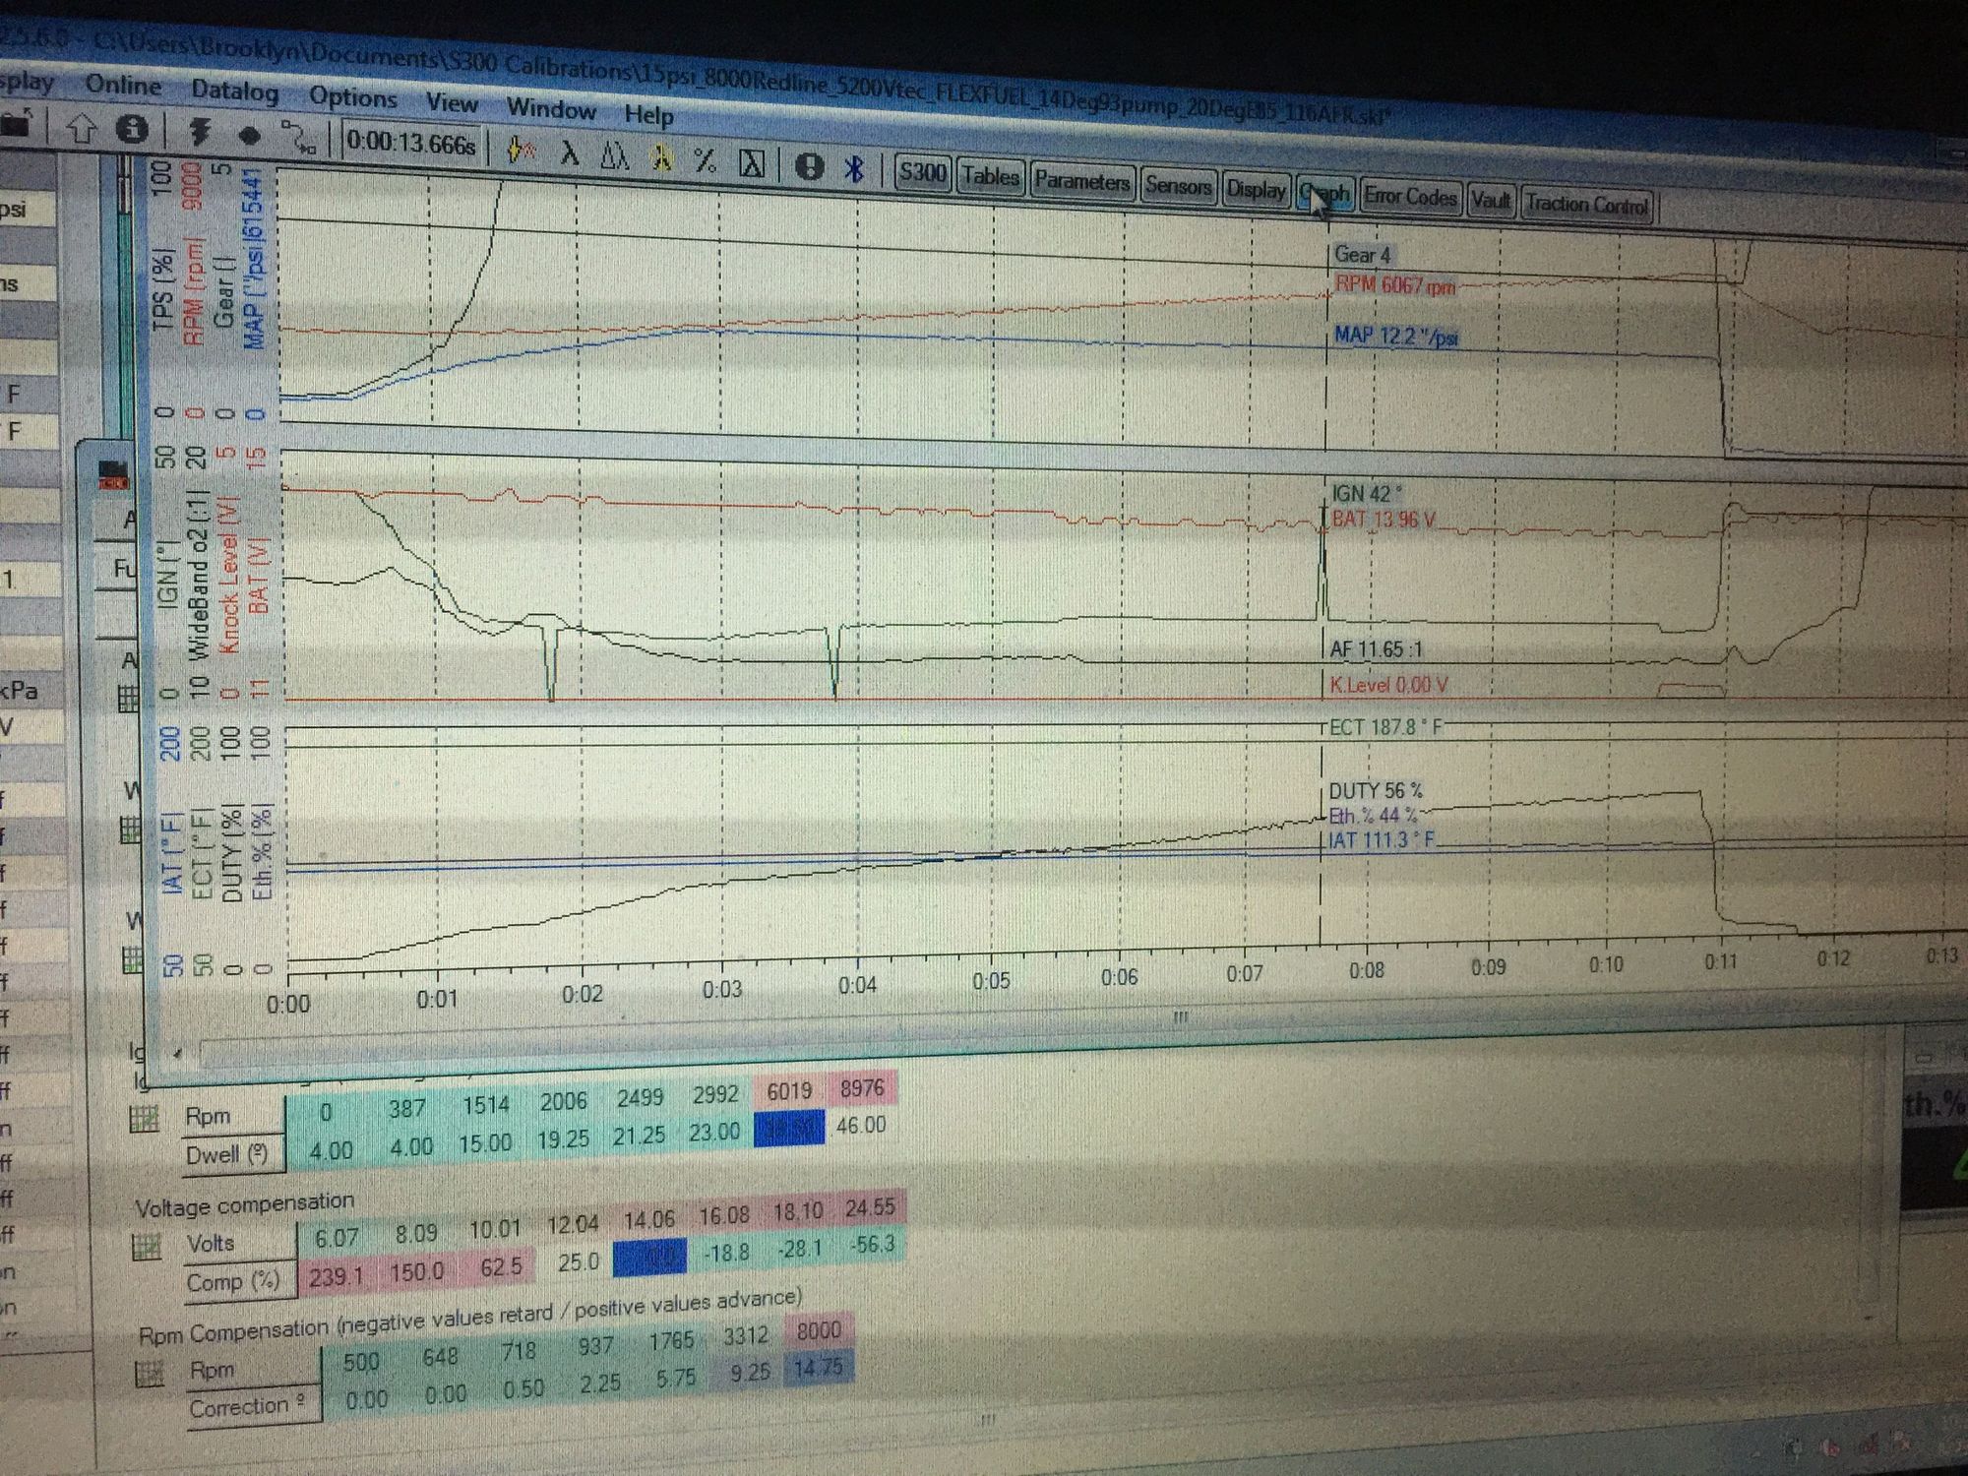Open the Parameters window button
Screen dimensions: 1968x1476
1081,182
